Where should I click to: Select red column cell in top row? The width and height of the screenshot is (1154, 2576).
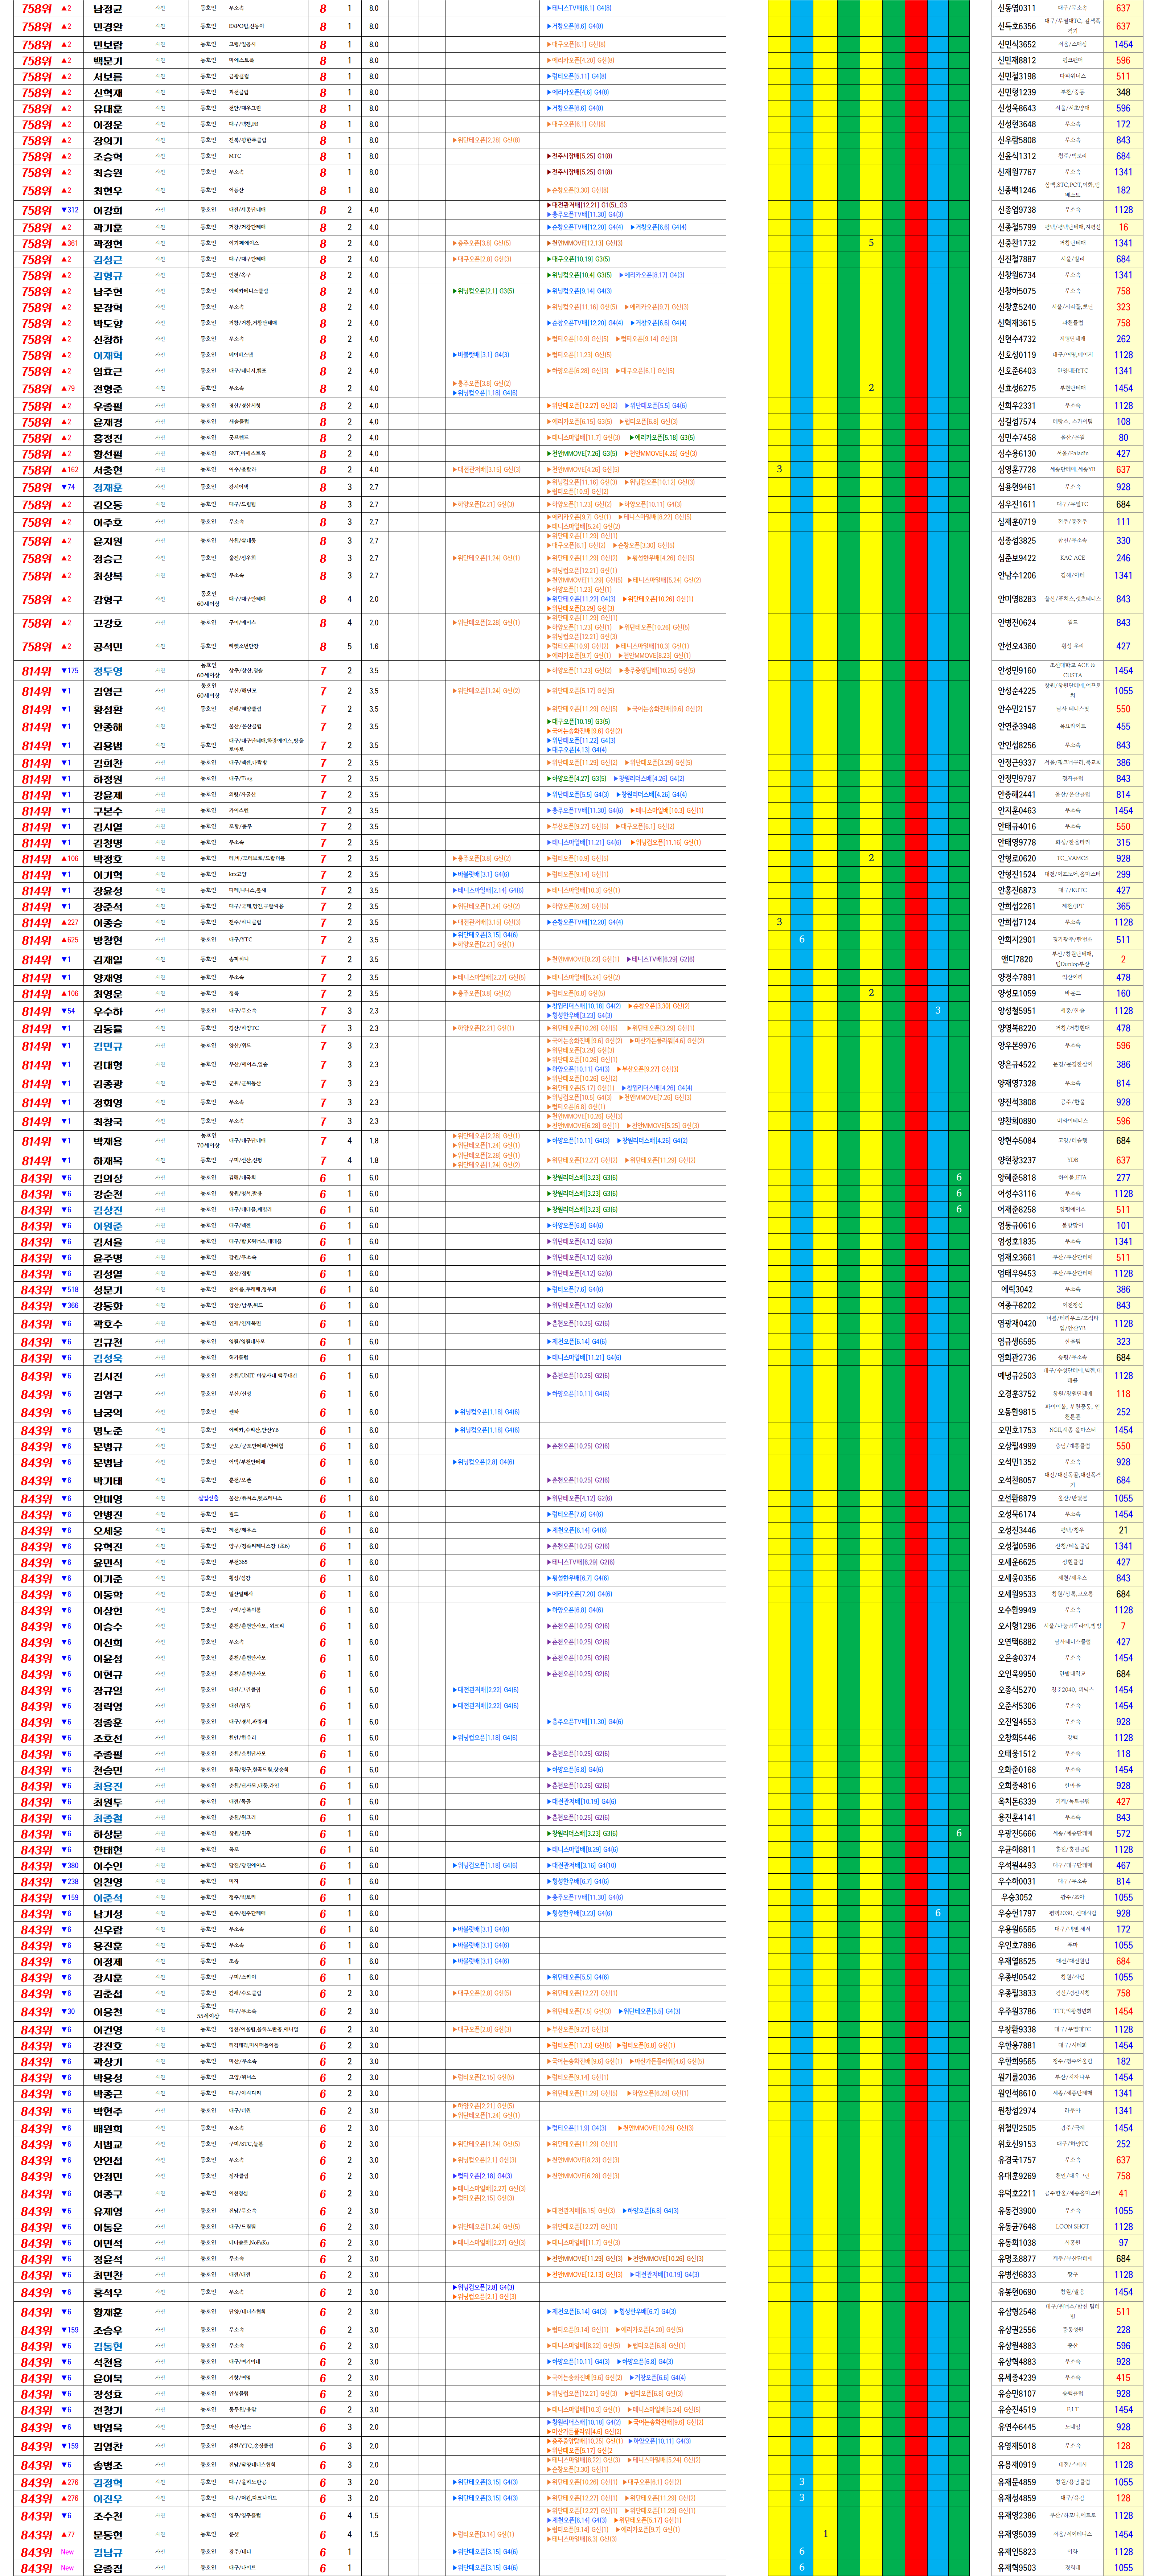point(916,8)
